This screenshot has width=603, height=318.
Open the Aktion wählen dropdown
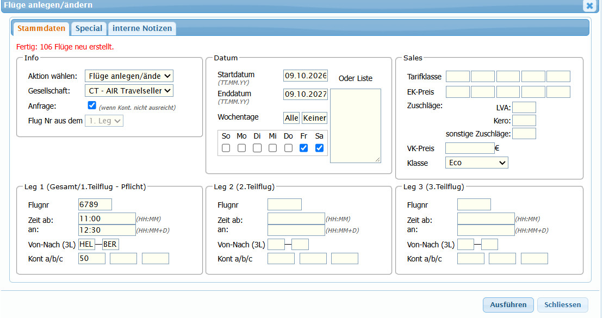(x=129, y=76)
